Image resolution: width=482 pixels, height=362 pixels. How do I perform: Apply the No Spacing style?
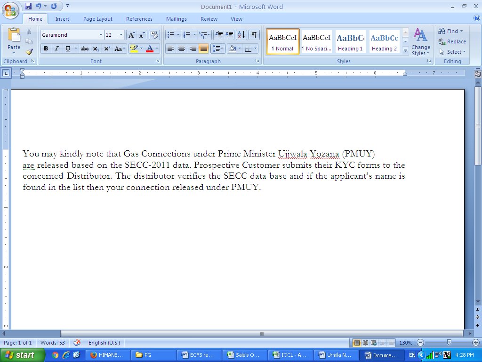(x=317, y=42)
